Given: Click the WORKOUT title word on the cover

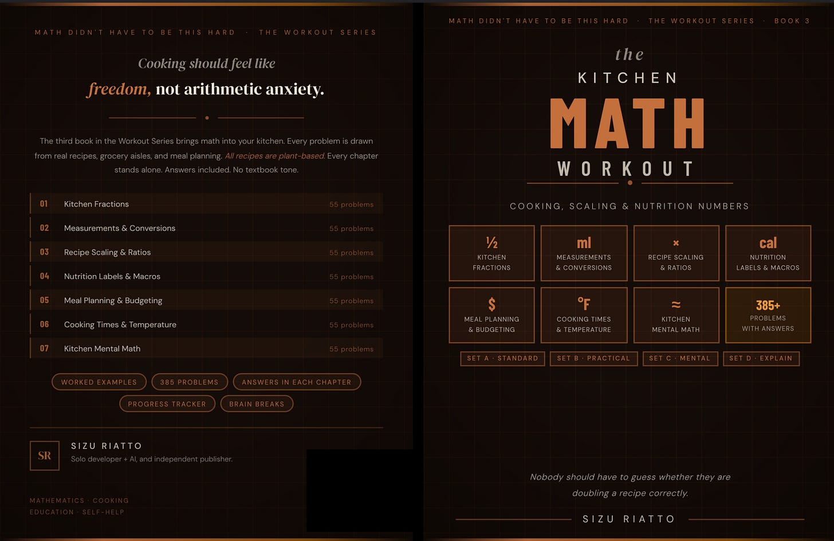Looking at the screenshot, I should [x=625, y=169].
